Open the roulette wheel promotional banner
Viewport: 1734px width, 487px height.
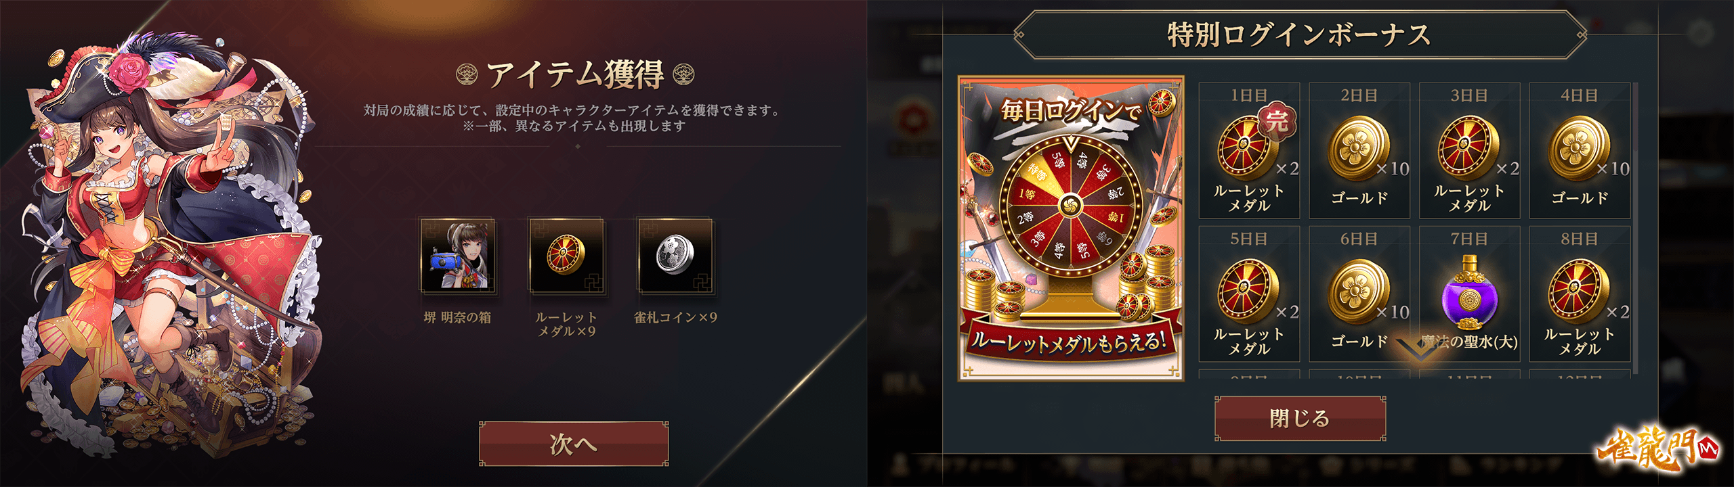(x=1071, y=228)
